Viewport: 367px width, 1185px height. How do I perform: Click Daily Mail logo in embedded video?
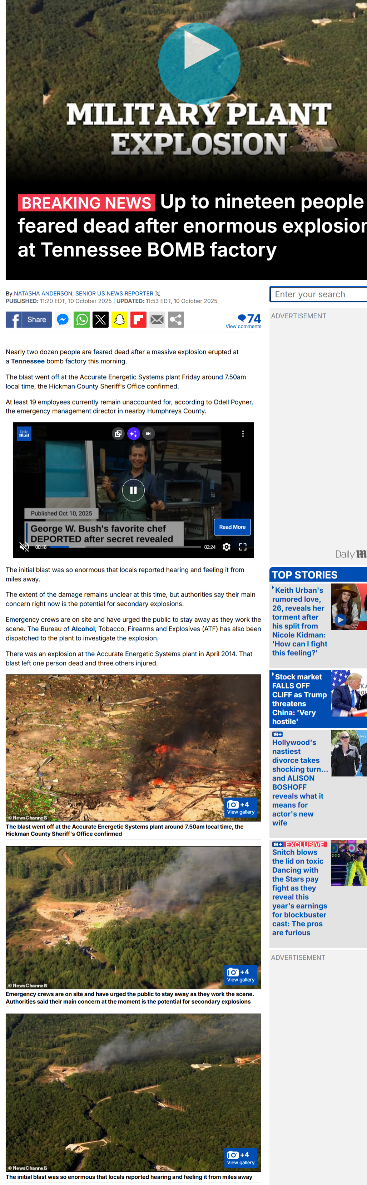[x=24, y=434]
